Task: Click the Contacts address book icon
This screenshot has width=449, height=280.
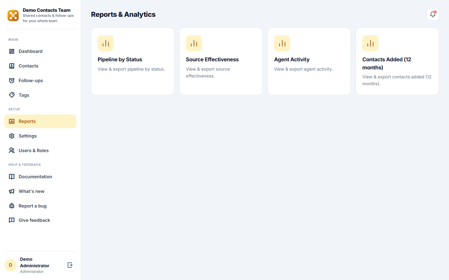Action: (x=12, y=66)
